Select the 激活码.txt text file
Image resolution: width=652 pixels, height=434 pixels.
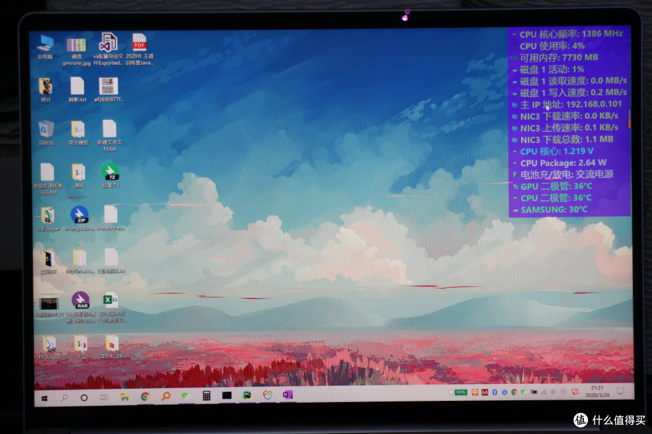(x=48, y=178)
